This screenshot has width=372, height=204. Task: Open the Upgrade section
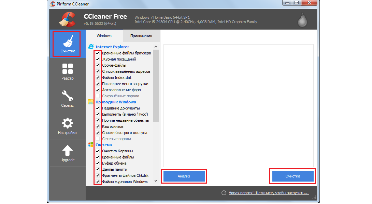67,153
